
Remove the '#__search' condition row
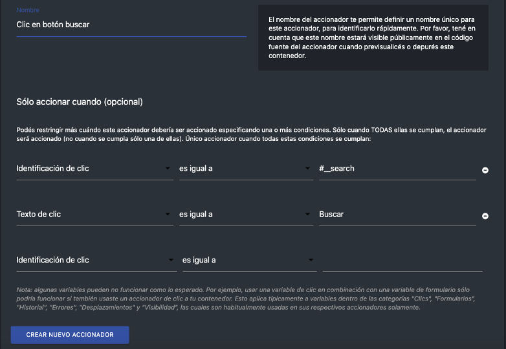485,170
